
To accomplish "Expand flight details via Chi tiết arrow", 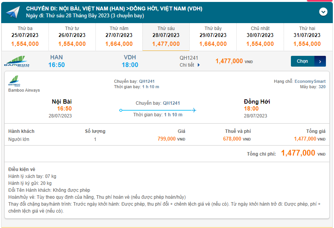I will 199,65.
